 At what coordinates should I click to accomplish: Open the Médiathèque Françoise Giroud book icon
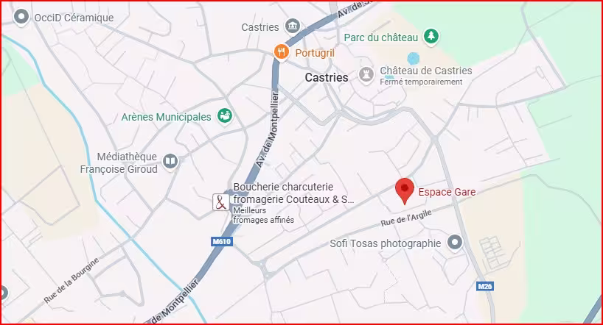[170, 161]
